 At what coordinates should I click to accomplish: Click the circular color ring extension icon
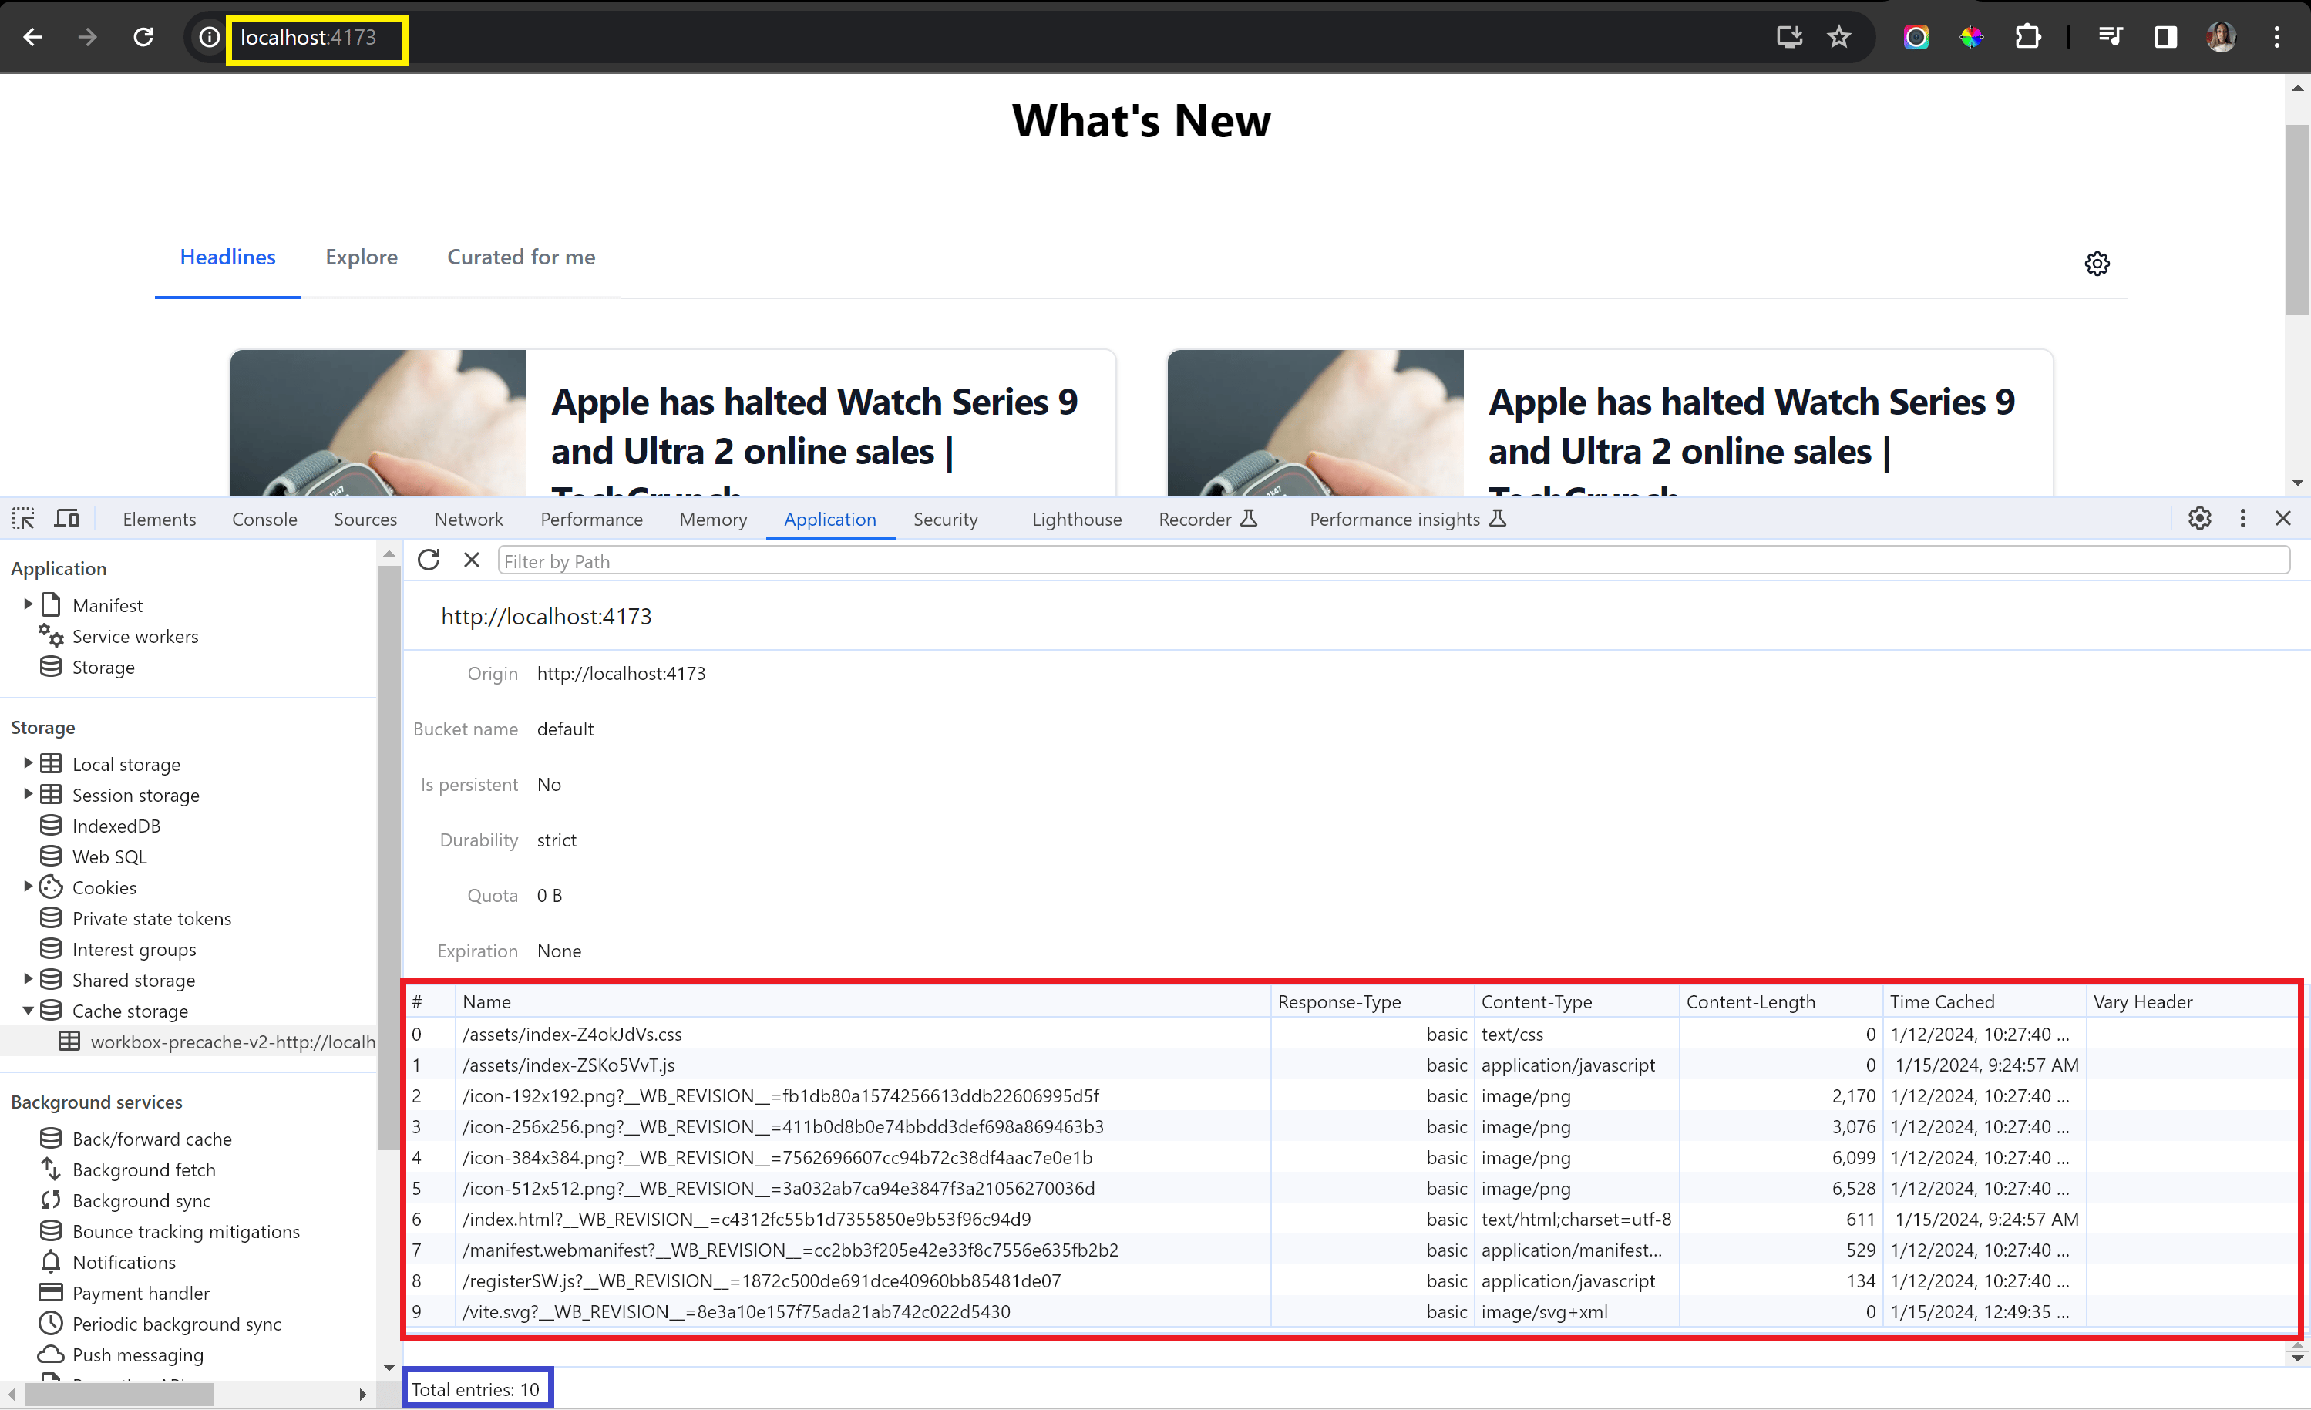1916,38
